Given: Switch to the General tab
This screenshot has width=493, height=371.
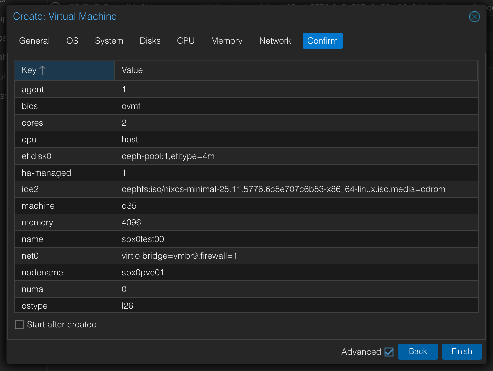Looking at the screenshot, I should tap(34, 40).
